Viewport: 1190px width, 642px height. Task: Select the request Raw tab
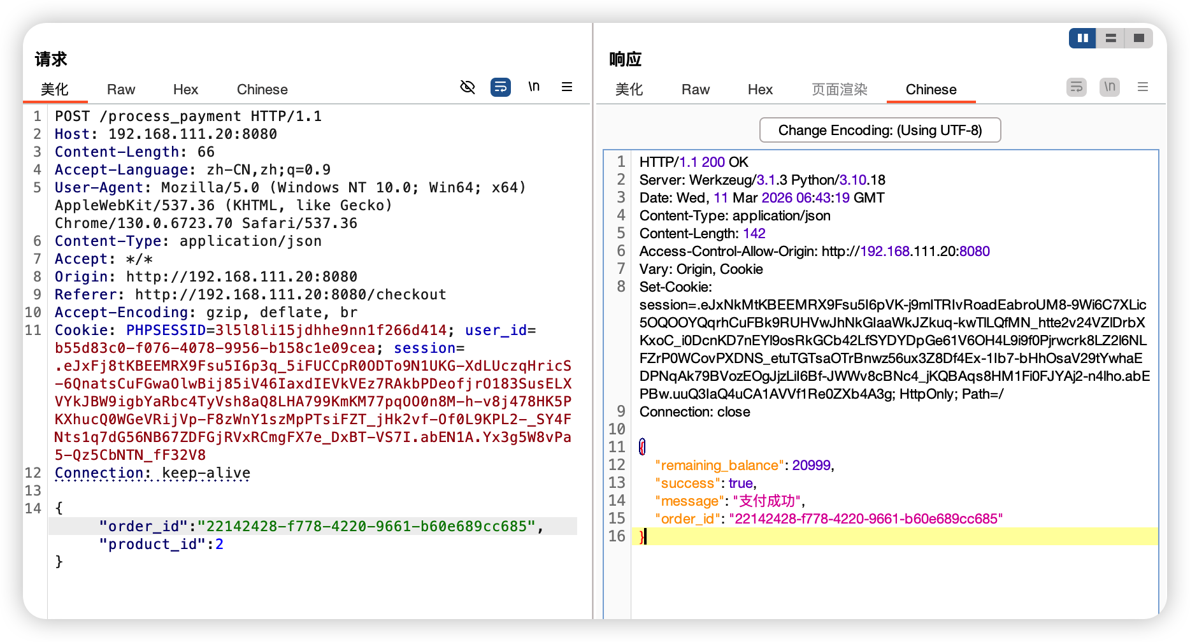click(x=121, y=90)
